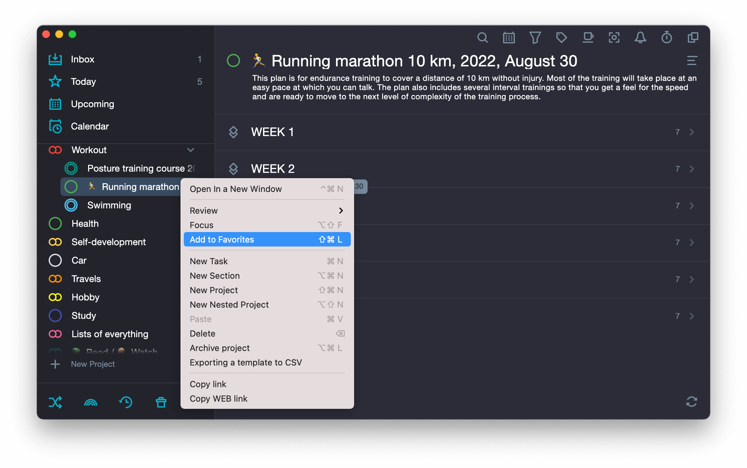Expand the WEEK 2 section arrow
The image size is (747, 468).
pos(692,169)
